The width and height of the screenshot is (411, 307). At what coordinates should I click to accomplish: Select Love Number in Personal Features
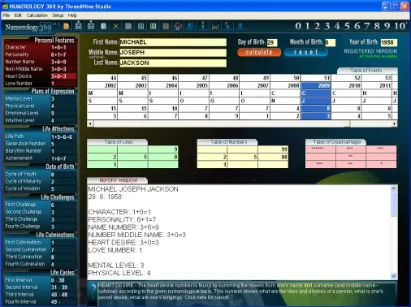pyautogui.click(x=40, y=84)
